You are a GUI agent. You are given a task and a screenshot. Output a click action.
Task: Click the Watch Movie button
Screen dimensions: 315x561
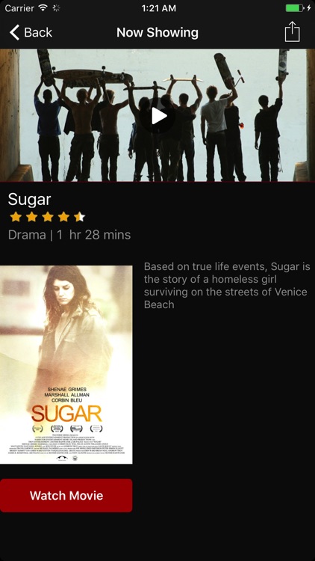tap(66, 495)
